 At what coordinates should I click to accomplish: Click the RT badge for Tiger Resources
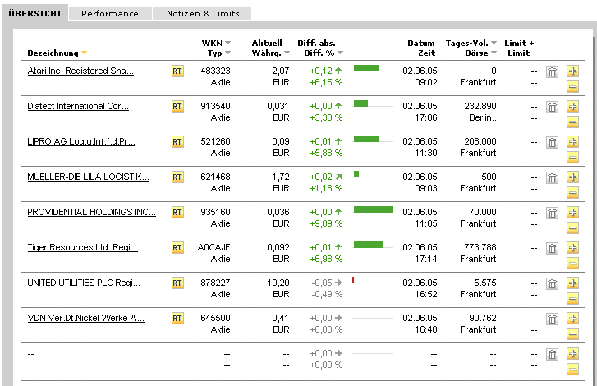pyautogui.click(x=177, y=248)
